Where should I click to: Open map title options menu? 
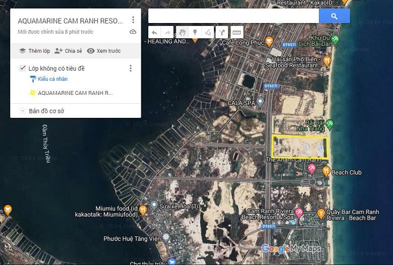point(133,20)
